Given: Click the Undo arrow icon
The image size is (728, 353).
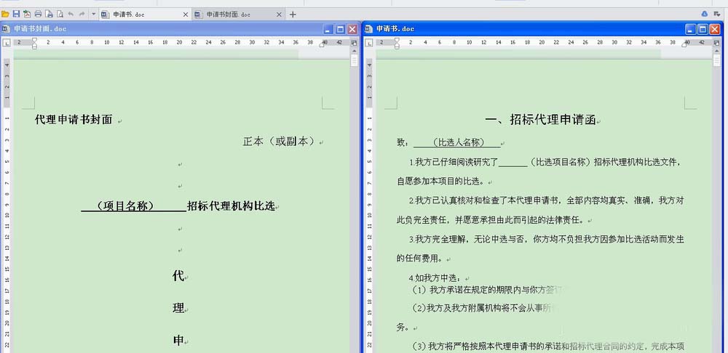Looking at the screenshot, I should click(71, 15).
